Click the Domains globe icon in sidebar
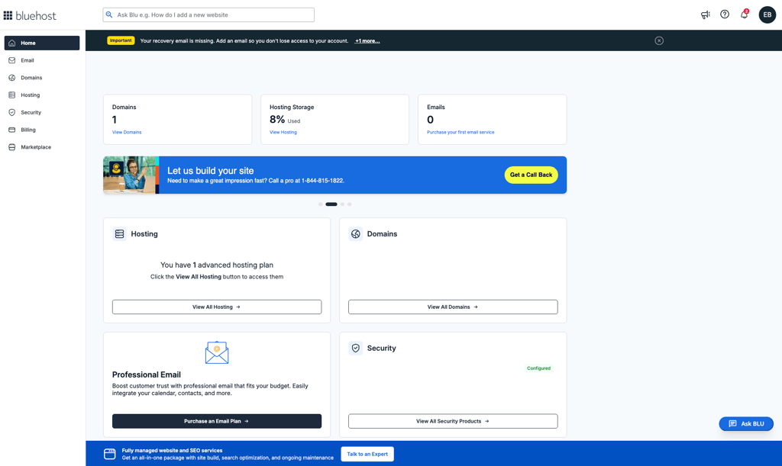This screenshot has height=466, width=782. 12,78
